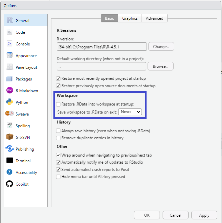Open Save workspace to .RData dropdown
This screenshot has width=222, height=223.
coord(130,112)
